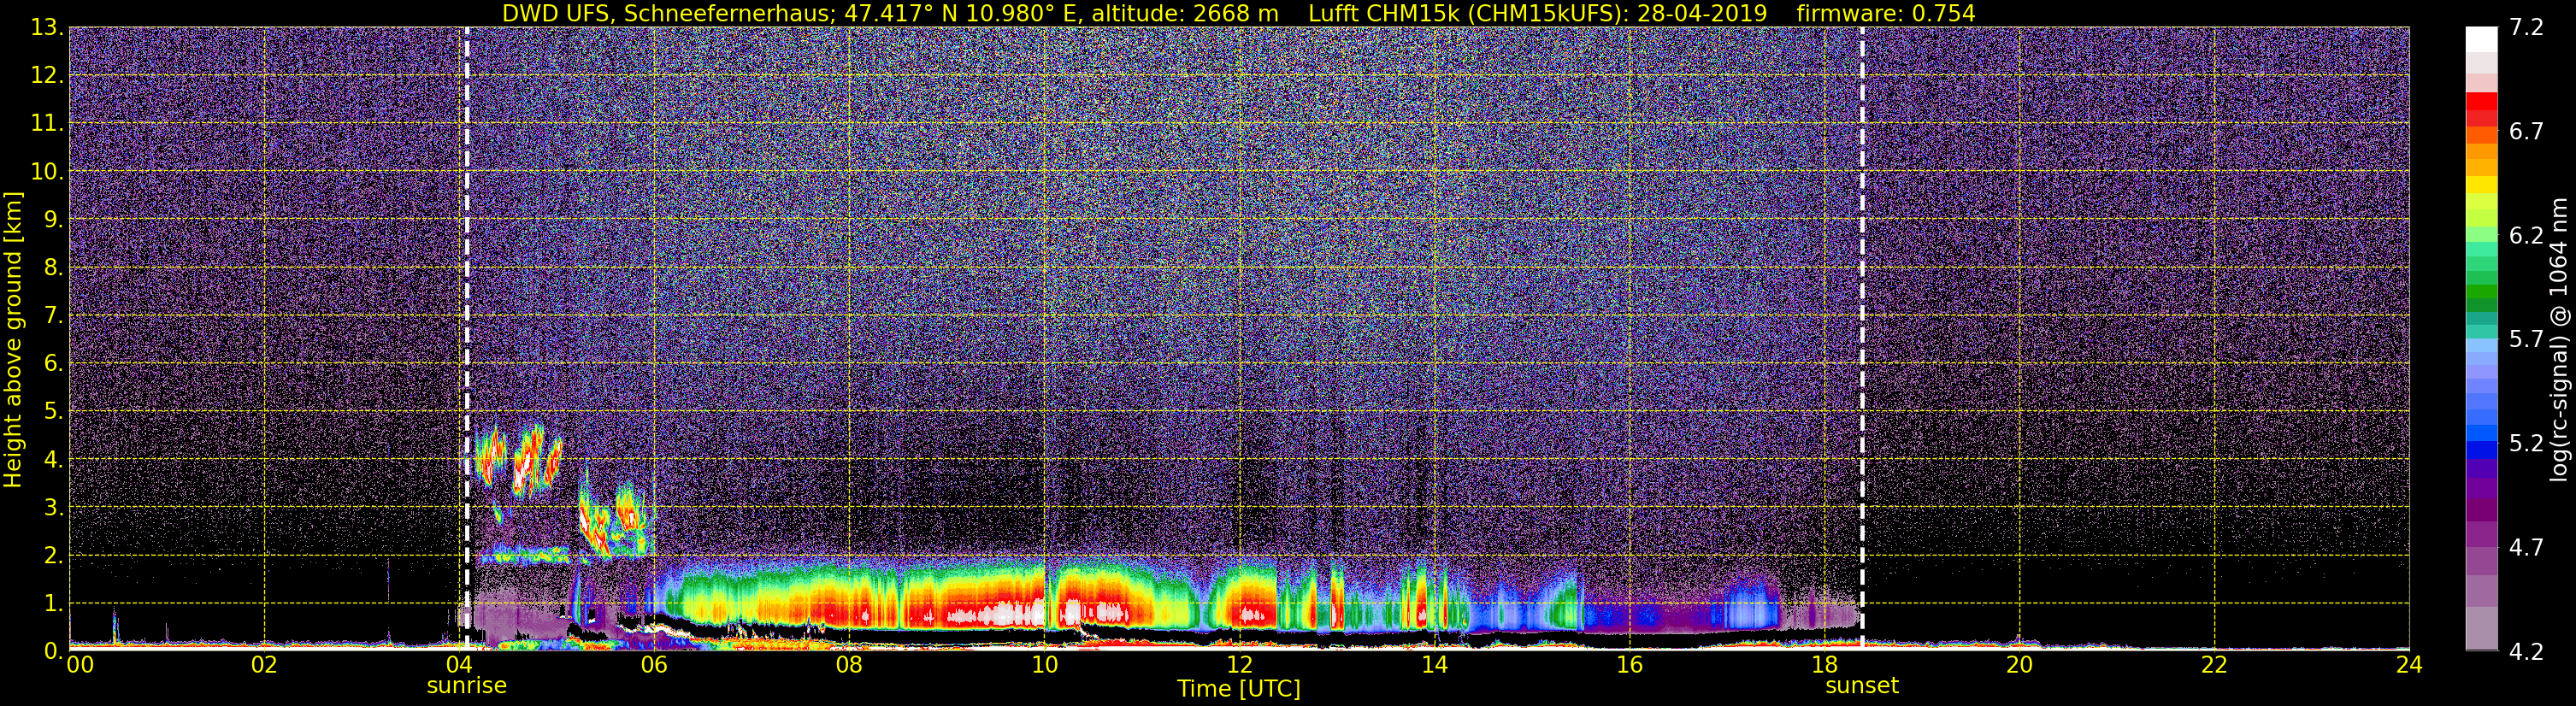Click the yellow segment of the colorbar
2576x706 pixels.
[2481, 185]
